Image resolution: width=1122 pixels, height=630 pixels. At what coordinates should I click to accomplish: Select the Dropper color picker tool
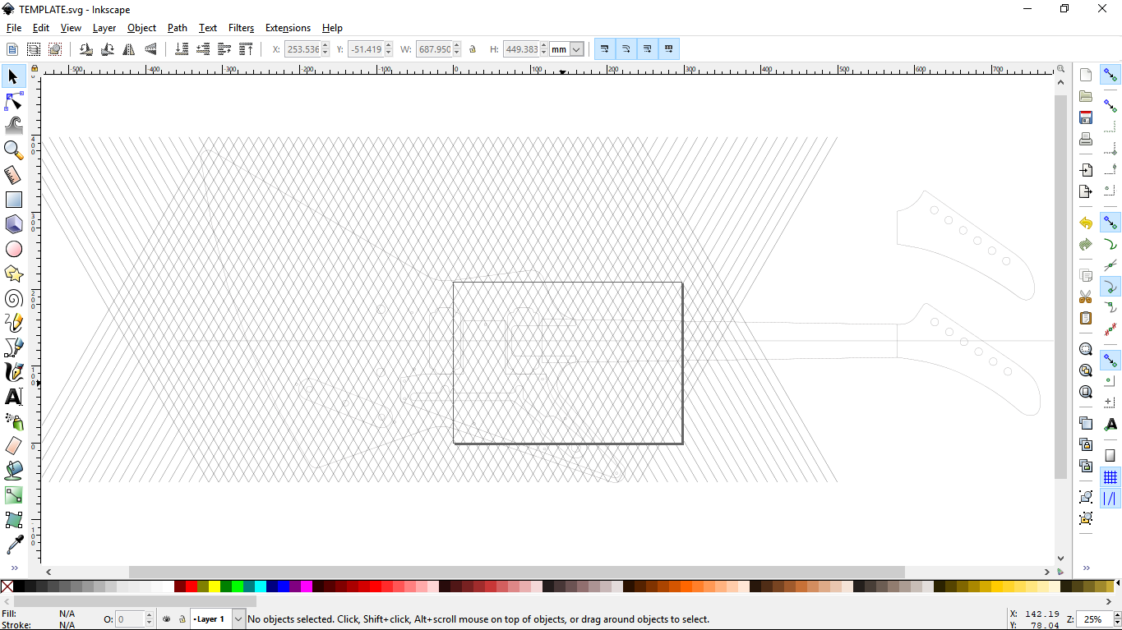13,545
